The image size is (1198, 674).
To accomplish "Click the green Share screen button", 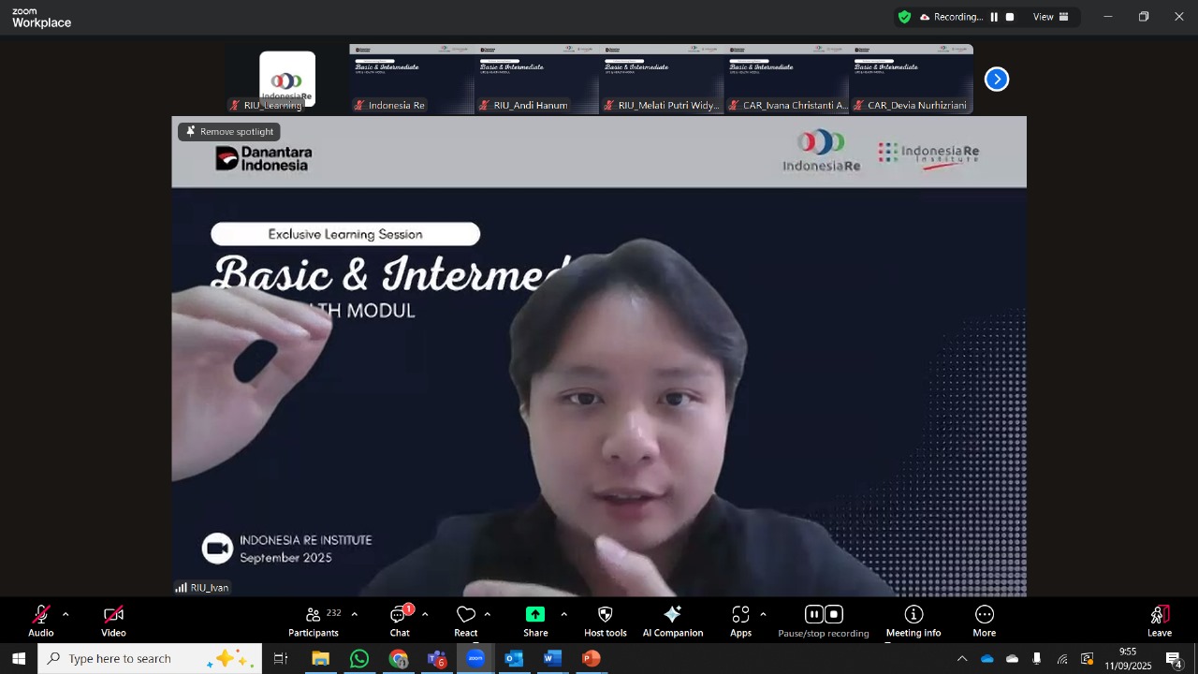I will click(535, 615).
